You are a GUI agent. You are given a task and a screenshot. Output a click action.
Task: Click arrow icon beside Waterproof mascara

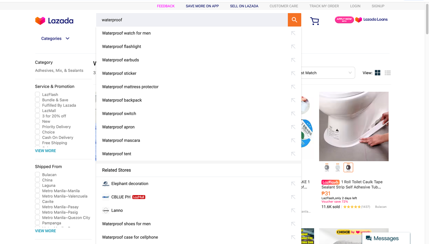point(293,140)
